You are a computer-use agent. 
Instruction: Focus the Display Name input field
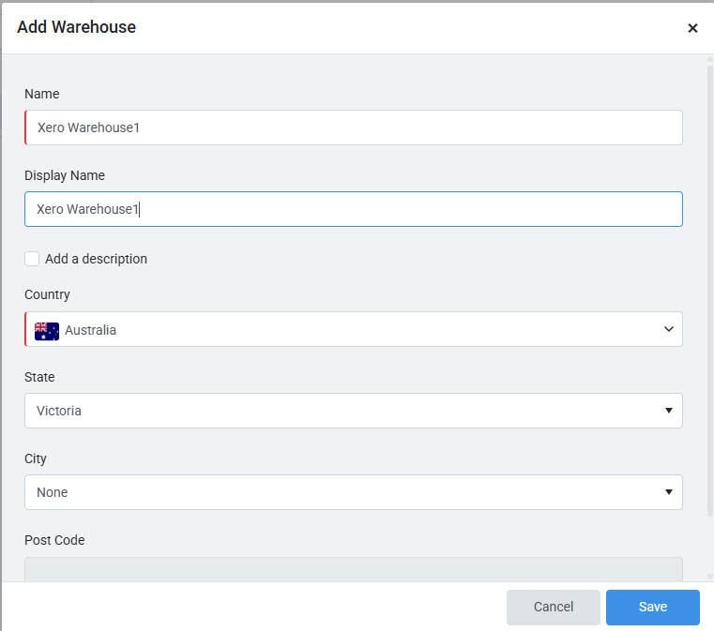pos(354,209)
